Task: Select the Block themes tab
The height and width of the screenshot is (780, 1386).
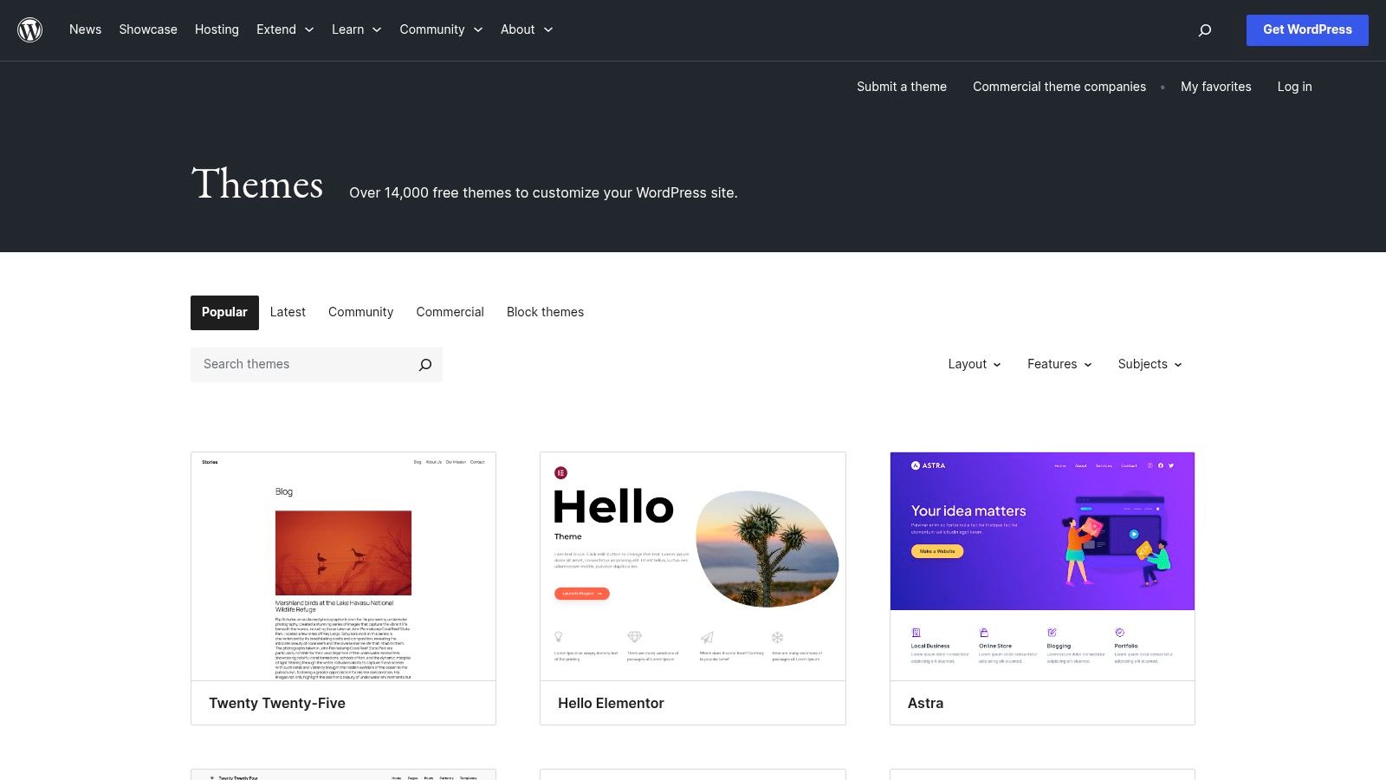Action: click(545, 312)
